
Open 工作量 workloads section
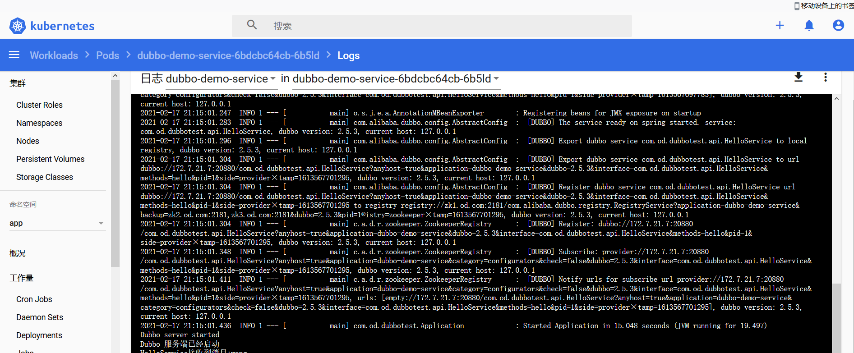tap(22, 278)
